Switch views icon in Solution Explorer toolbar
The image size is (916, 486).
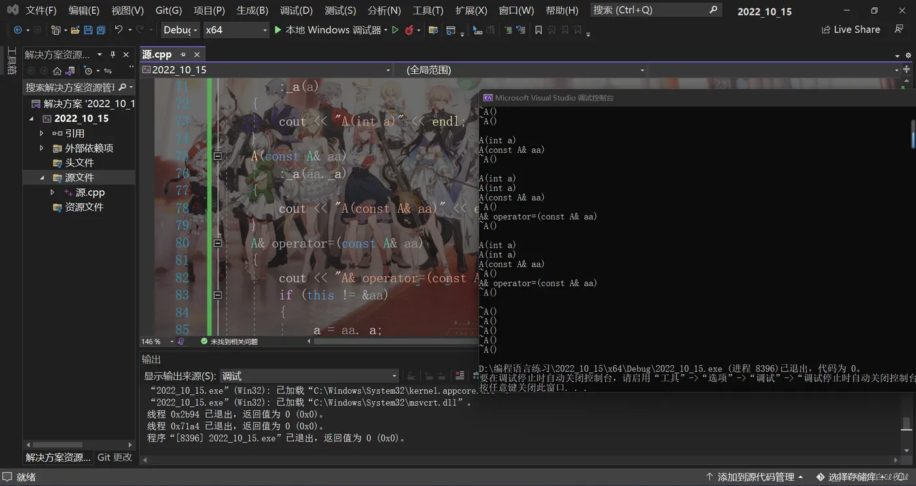[x=71, y=71]
